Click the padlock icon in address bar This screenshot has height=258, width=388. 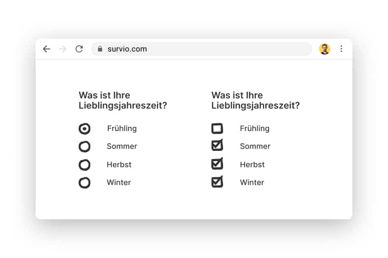pos(100,49)
